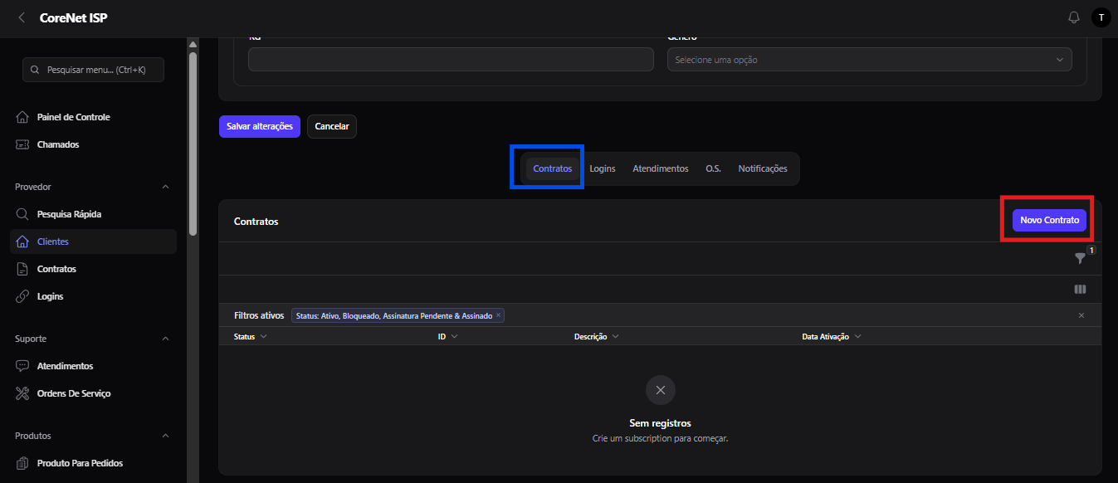1118x483 pixels.
Task: Open Logins link icon in sidebar
Action: pos(23,296)
